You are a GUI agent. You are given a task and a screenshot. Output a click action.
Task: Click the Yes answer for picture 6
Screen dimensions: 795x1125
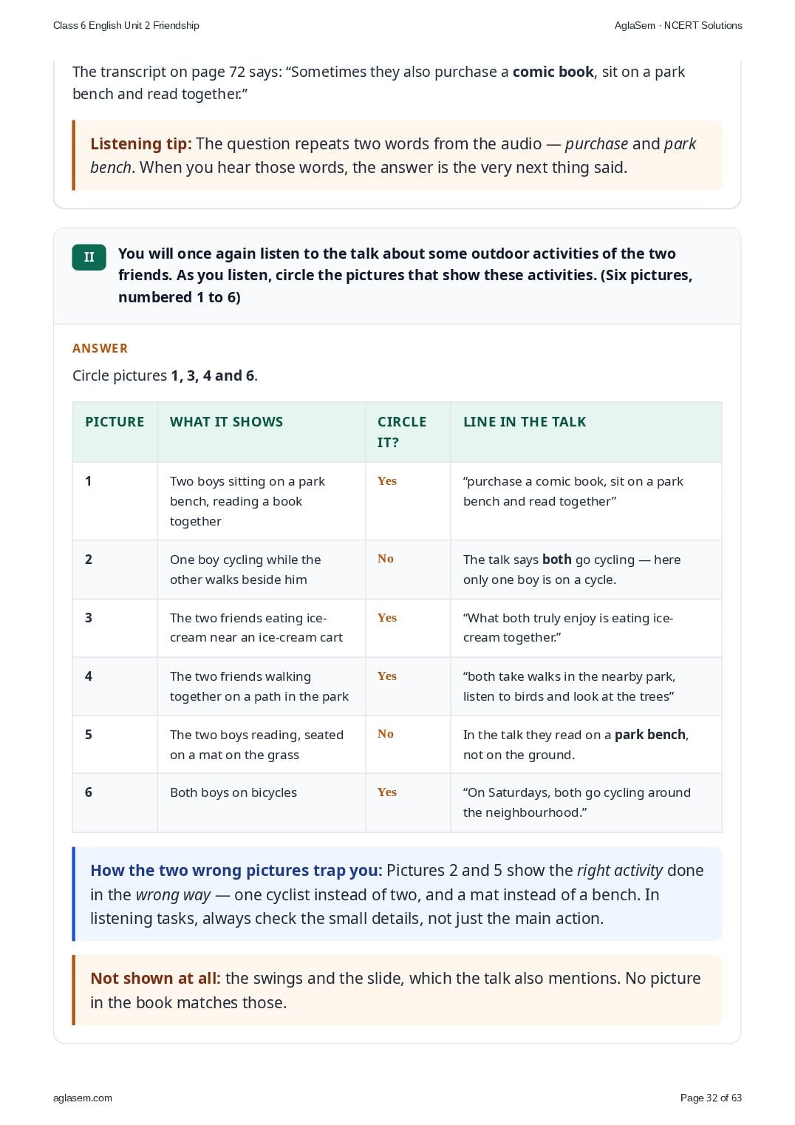(387, 792)
